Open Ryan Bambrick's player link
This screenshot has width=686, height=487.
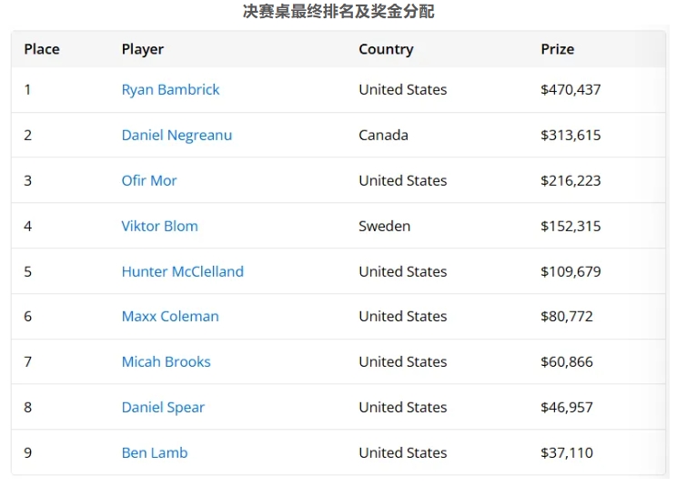pos(170,90)
